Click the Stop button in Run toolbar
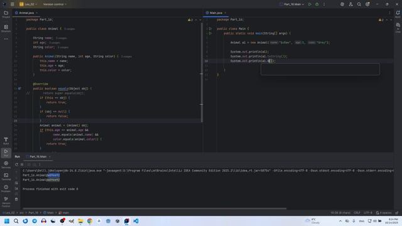The height and width of the screenshot is (226, 402). coord(22,164)
